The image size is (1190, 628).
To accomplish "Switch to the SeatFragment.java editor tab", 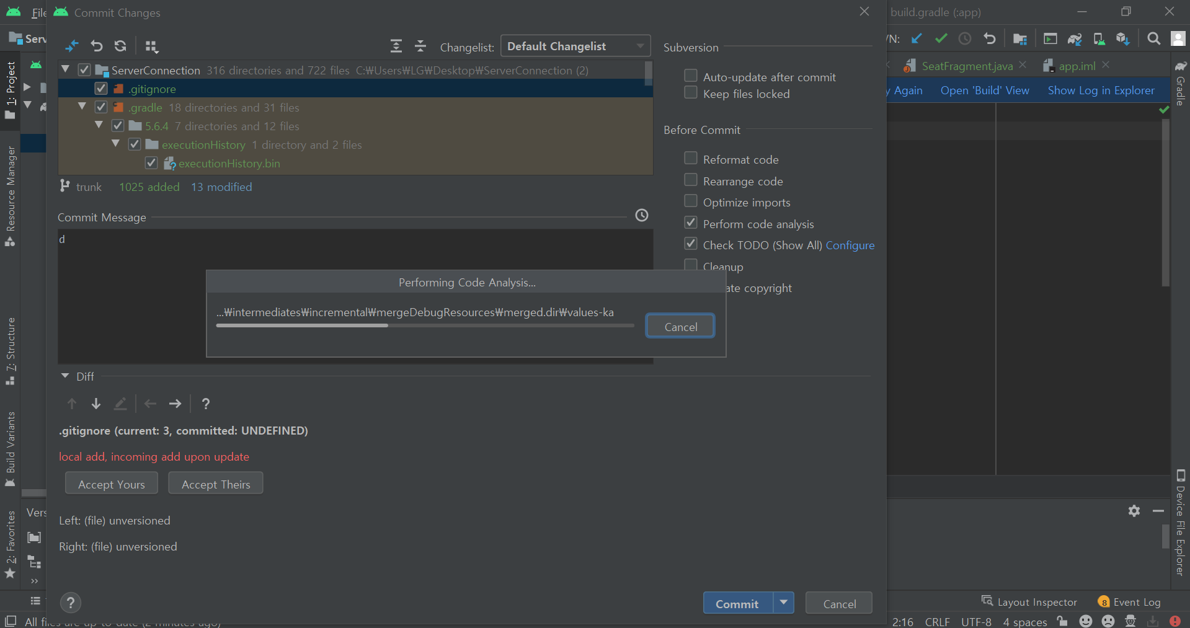I will pyautogui.click(x=967, y=66).
